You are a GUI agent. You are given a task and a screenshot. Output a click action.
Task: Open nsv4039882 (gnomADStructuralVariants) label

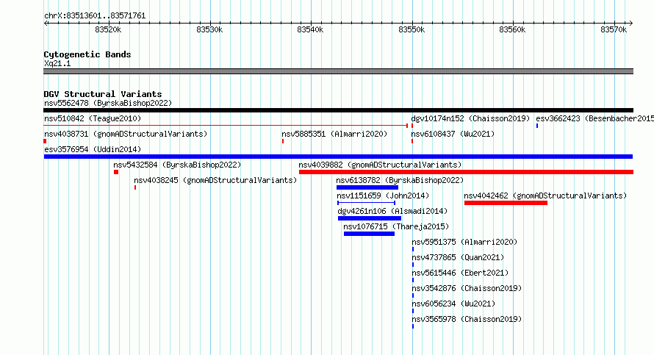point(380,165)
